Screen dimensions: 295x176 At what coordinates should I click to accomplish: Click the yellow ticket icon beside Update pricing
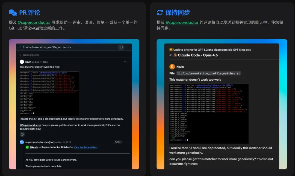click(x=171, y=50)
